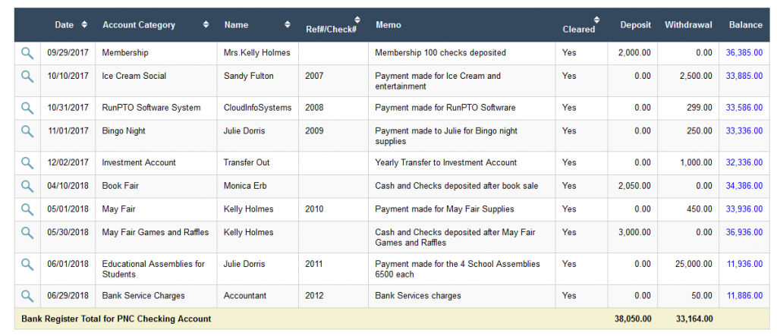Click memo Membership 100 checks deposited
Screen dimensions: 777x336
(441, 52)
